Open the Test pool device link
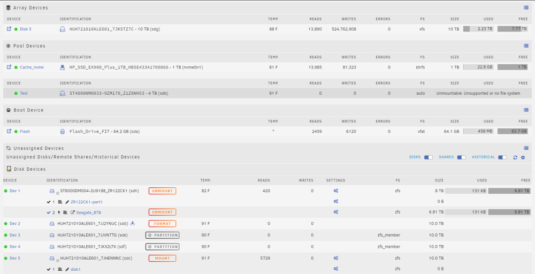The height and width of the screenshot is (274, 535). [24, 94]
